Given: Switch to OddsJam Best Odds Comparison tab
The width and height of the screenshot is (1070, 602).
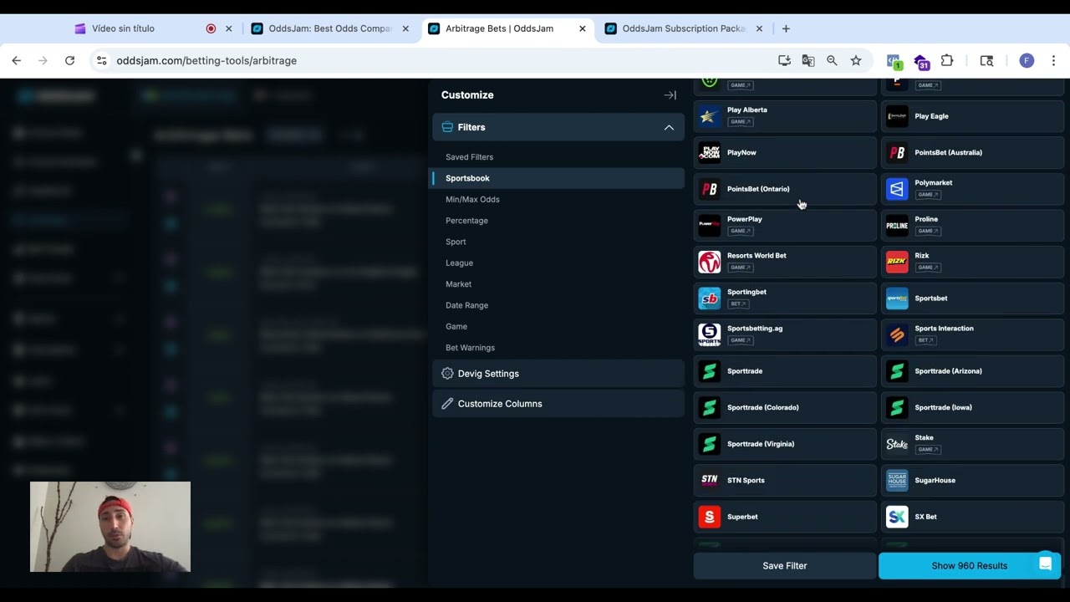Looking at the screenshot, I should (x=330, y=28).
